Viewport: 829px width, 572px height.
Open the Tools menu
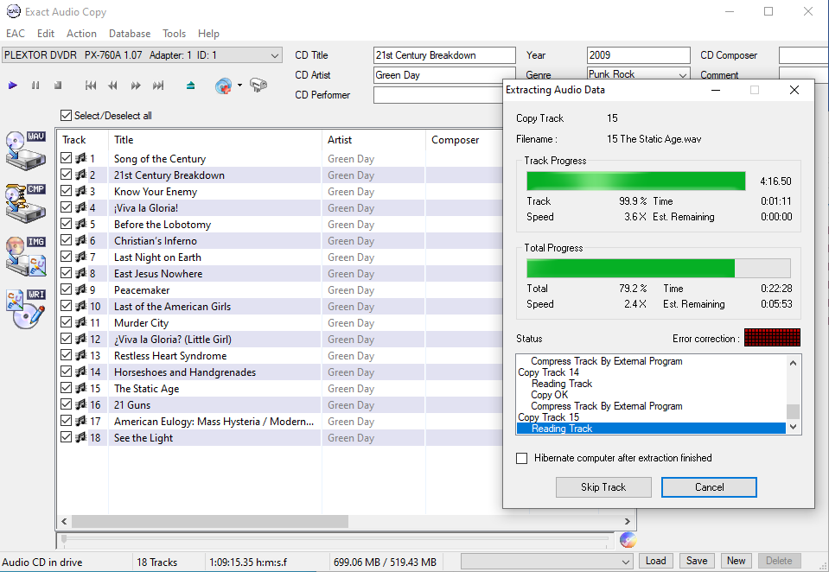tap(174, 34)
